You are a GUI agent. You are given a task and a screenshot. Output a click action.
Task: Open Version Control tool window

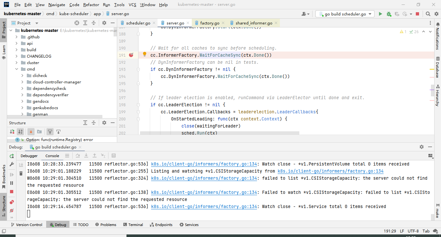pos(26,225)
